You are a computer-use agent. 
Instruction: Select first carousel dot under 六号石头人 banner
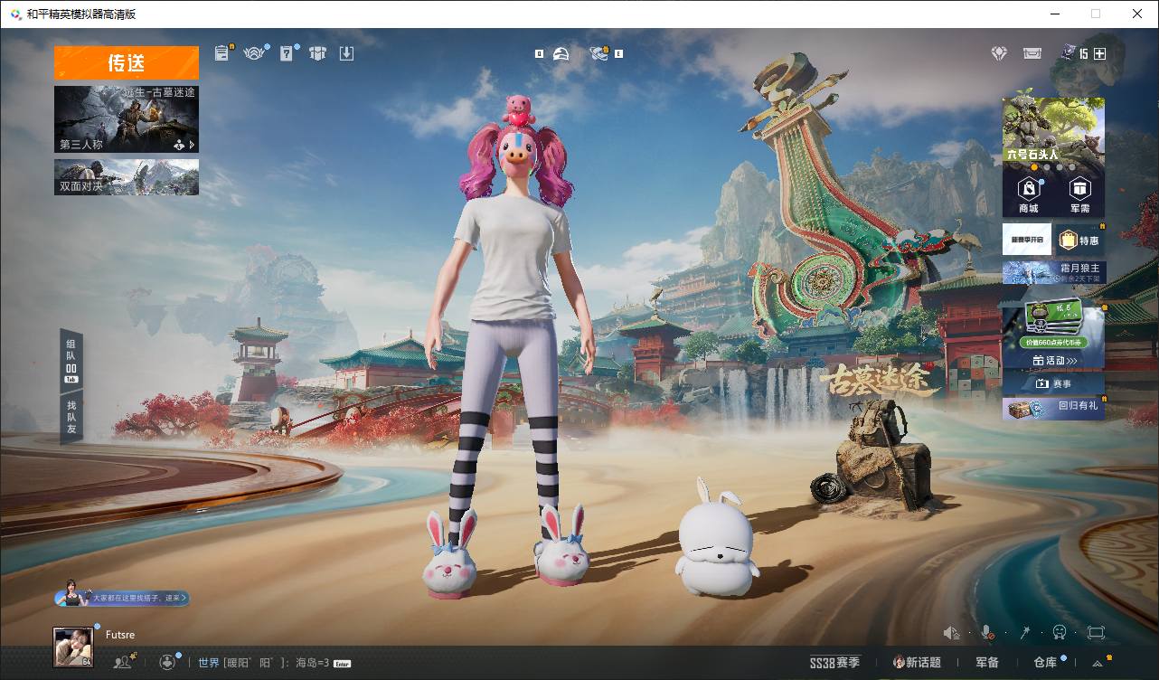pyautogui.click(x=1033, y=167)
